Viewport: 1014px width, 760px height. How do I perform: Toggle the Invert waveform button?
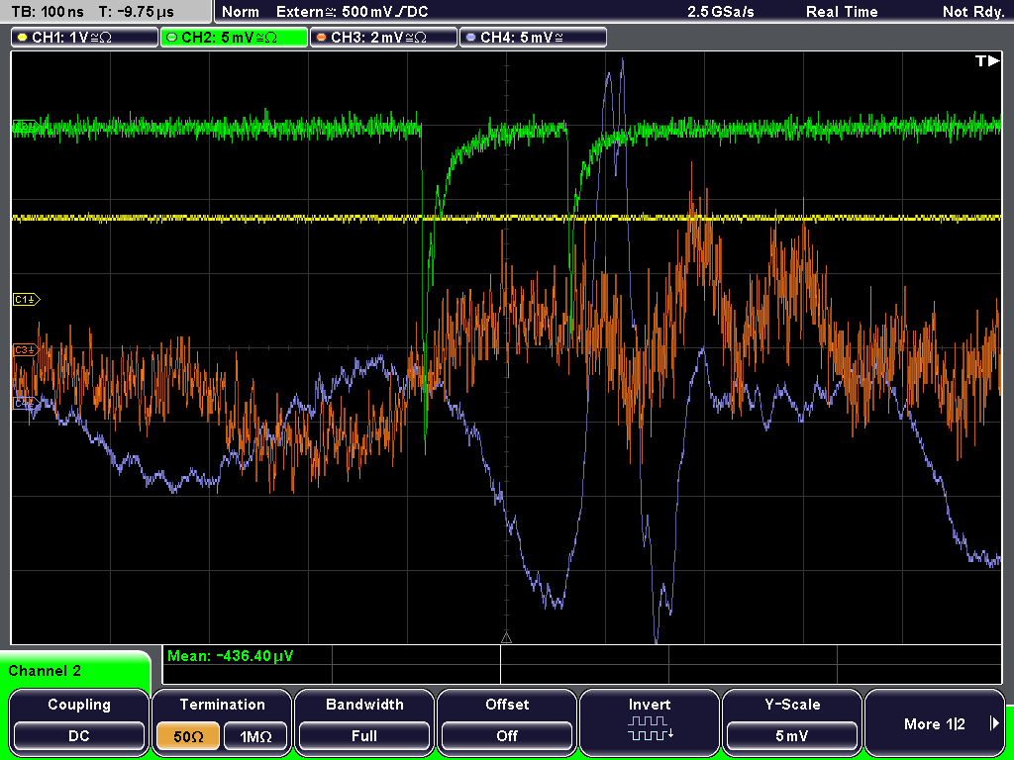click(x=650, y=721)
